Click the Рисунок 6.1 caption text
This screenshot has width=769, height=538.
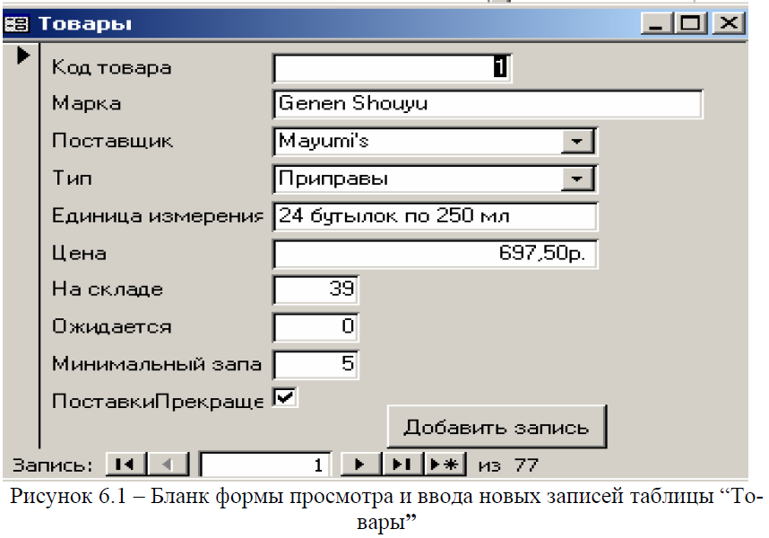click(386, 508)
